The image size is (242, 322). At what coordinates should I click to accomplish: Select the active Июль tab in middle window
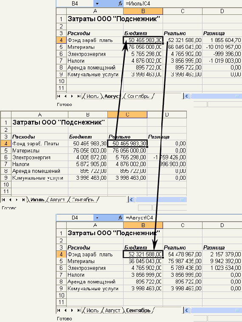pyautogui.click(x=37, y=200)
